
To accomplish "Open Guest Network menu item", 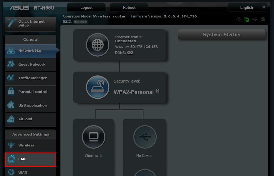I will [31, 64].
